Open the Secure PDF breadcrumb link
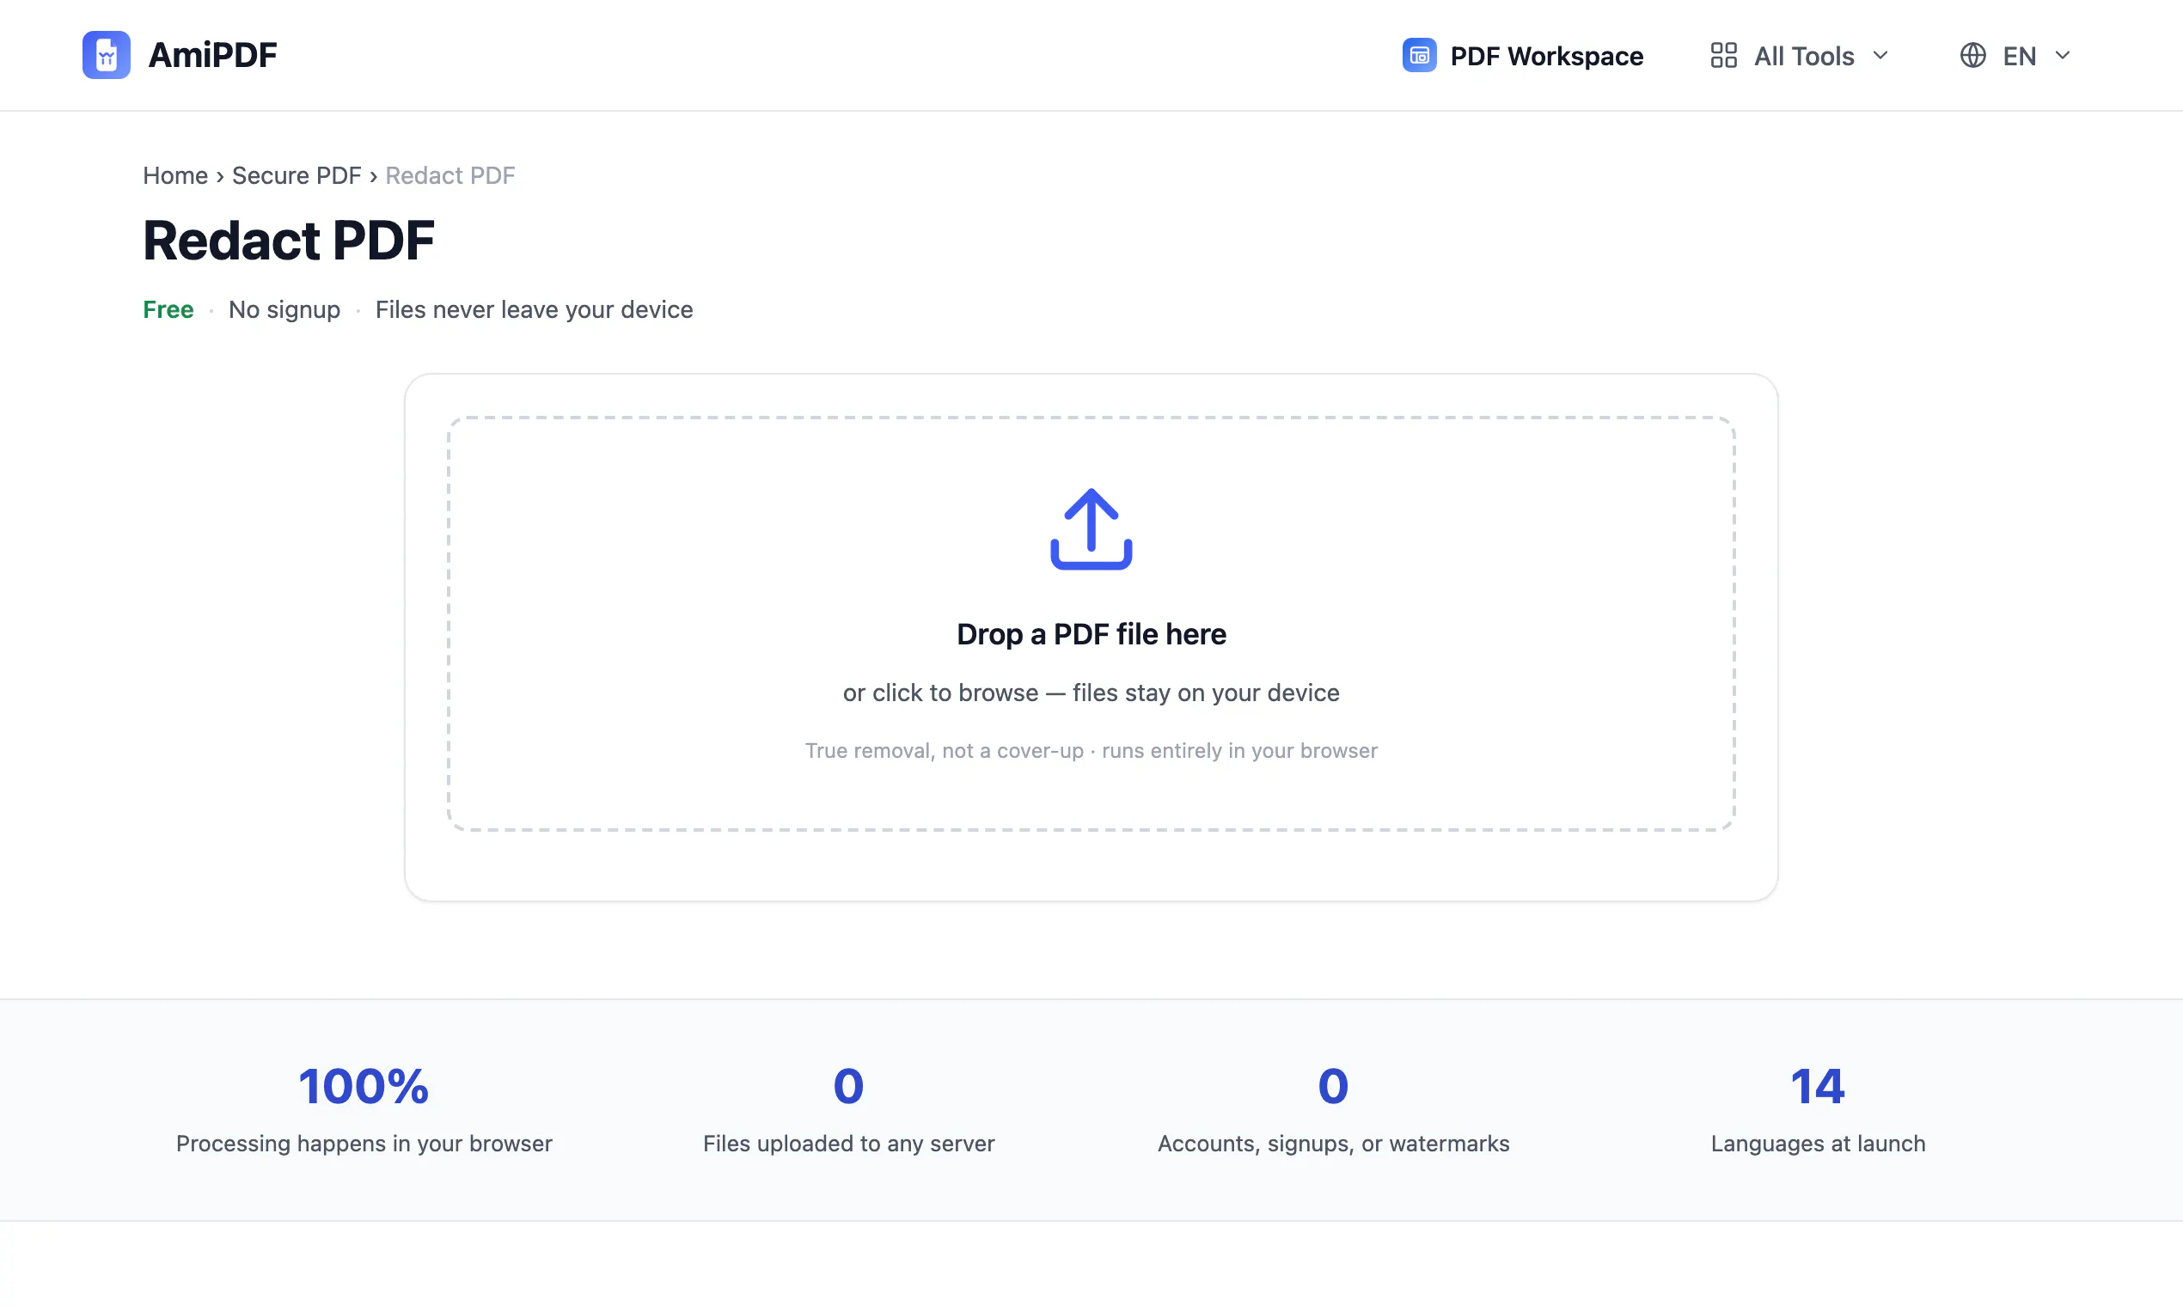 pos(297,175)
